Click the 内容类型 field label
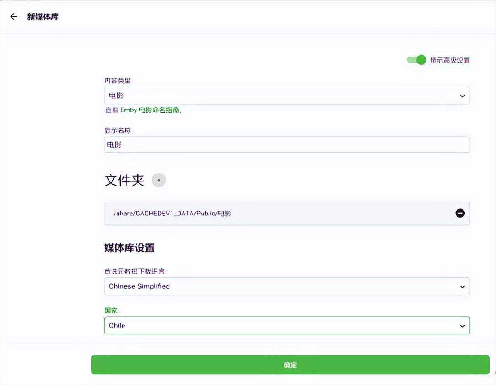 [118, 81]
